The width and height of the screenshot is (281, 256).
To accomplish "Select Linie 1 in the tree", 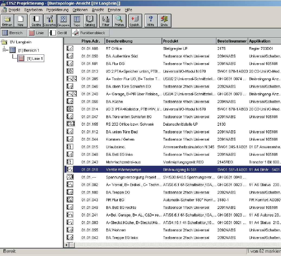I will tap(35, 59).
